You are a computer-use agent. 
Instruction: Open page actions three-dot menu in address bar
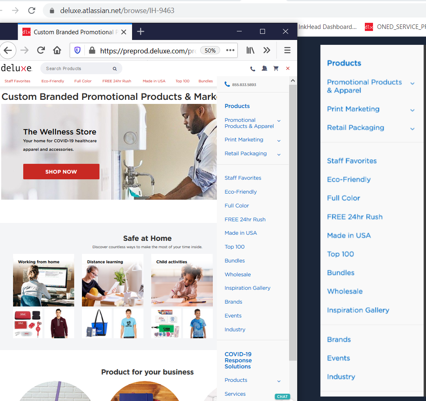[230, 50]
